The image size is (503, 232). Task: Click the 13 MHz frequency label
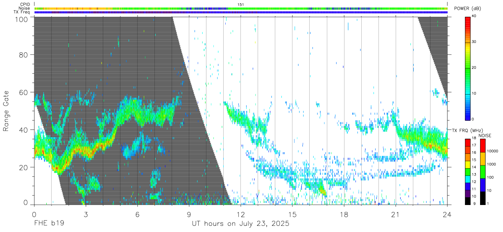[474, 175]
